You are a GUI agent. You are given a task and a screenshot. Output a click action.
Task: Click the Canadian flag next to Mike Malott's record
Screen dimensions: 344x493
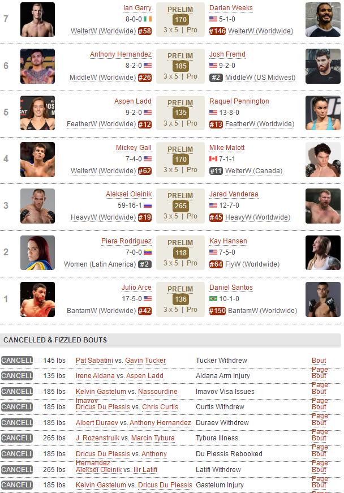(x=213, y=159)
